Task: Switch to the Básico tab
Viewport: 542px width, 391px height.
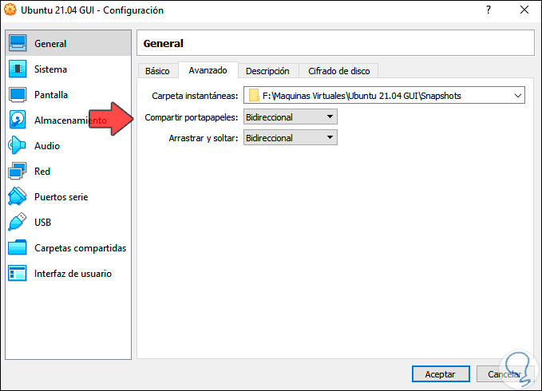Action: [x=157, y=71]
